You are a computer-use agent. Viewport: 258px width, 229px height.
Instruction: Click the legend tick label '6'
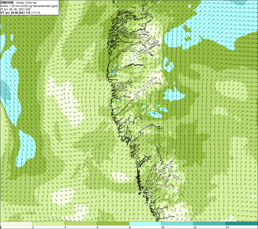98,227
